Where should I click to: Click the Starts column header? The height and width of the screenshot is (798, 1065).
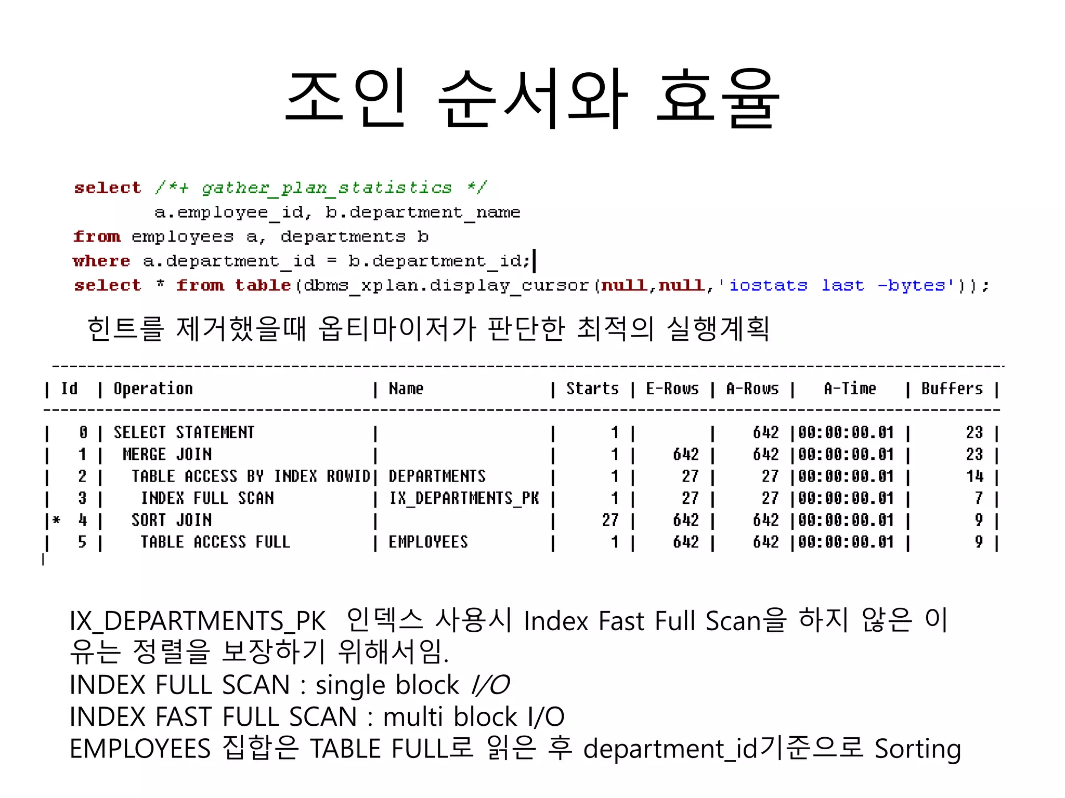click(592, 389)
